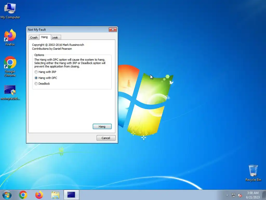Click the muted volume tray icon
The width and height of the screenshot is (266, 200).
pos(240,195)
